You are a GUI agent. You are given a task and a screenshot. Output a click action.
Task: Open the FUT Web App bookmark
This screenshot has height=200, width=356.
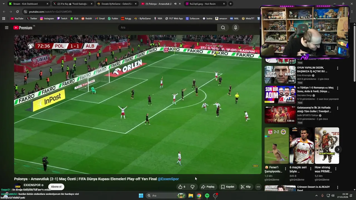[174, 19]
